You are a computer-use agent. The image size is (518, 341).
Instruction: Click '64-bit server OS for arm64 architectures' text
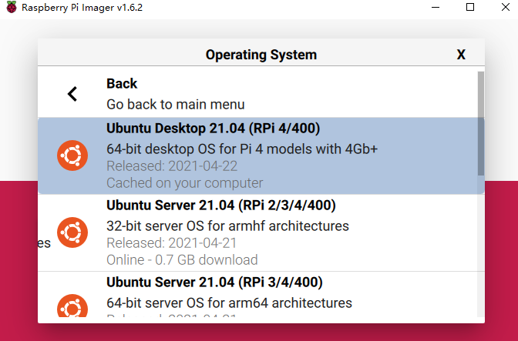[x=229, y=303]
